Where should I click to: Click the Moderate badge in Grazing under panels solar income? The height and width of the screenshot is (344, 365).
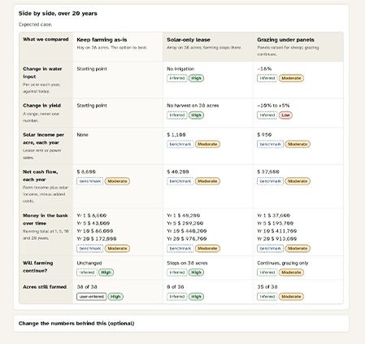[298, 144]
